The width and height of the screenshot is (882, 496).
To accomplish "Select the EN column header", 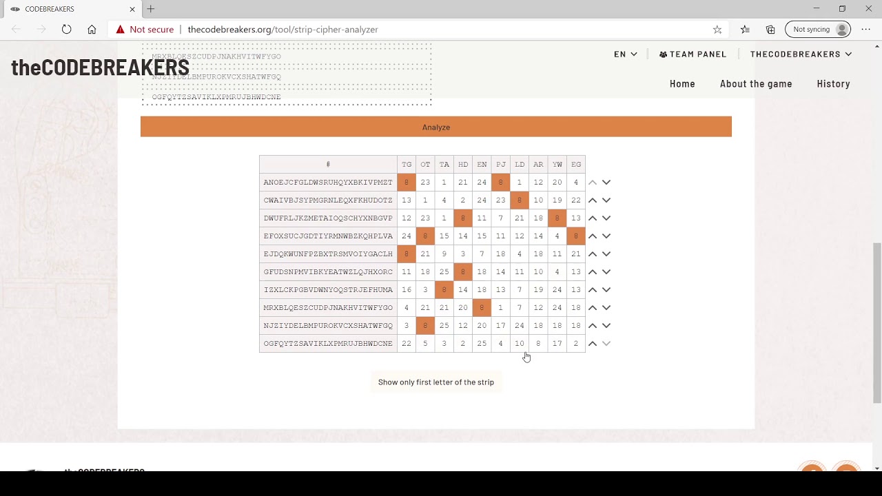I will point(482,165).
